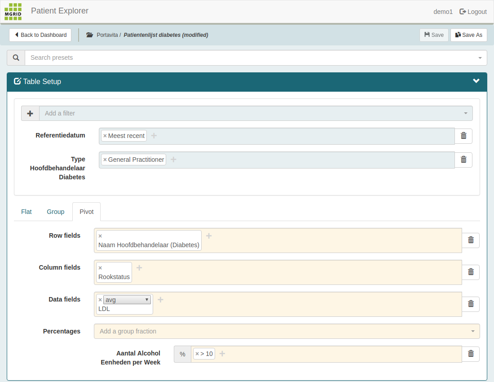Remove the LDL data field
The height and width of the screenshot is (382, 494).
(100, 300)
